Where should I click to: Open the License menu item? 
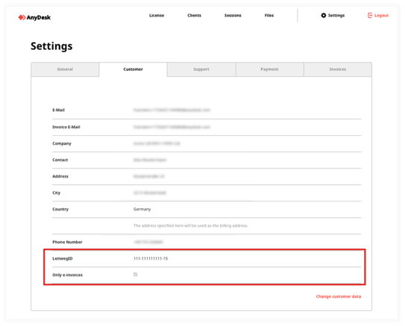point(157,16)
